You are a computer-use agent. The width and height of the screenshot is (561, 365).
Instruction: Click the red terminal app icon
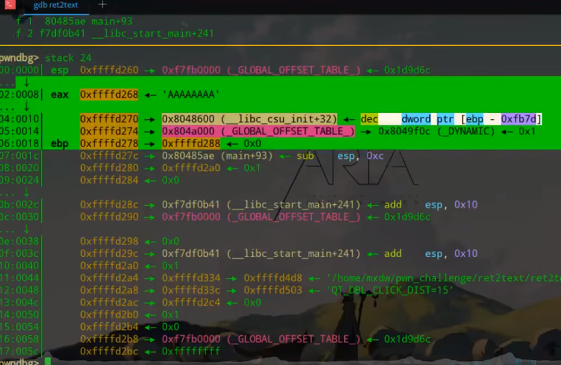[10, 5]
